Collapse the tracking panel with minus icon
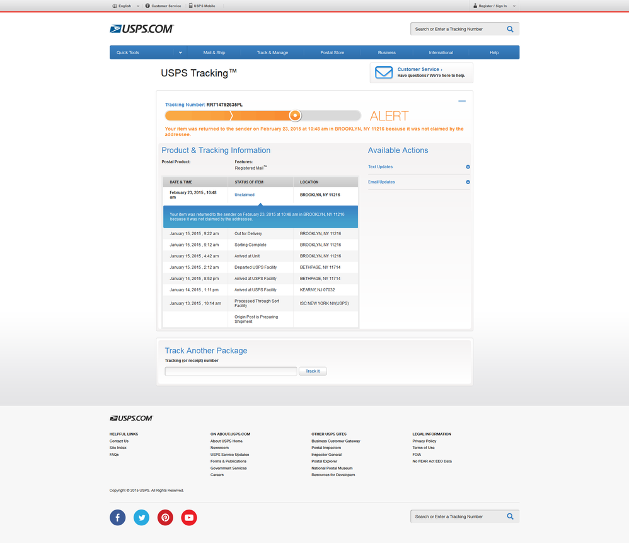629x543 pixels. point(462,101)
